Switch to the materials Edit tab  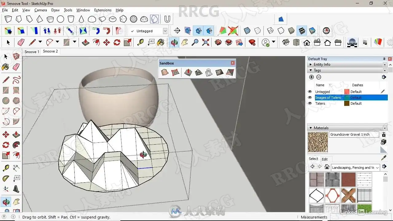325,159
